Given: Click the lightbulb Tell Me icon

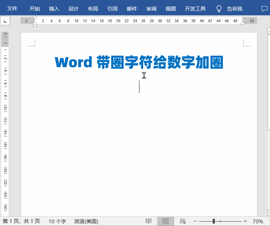Looking at the screenshot, I should [219, 9].
